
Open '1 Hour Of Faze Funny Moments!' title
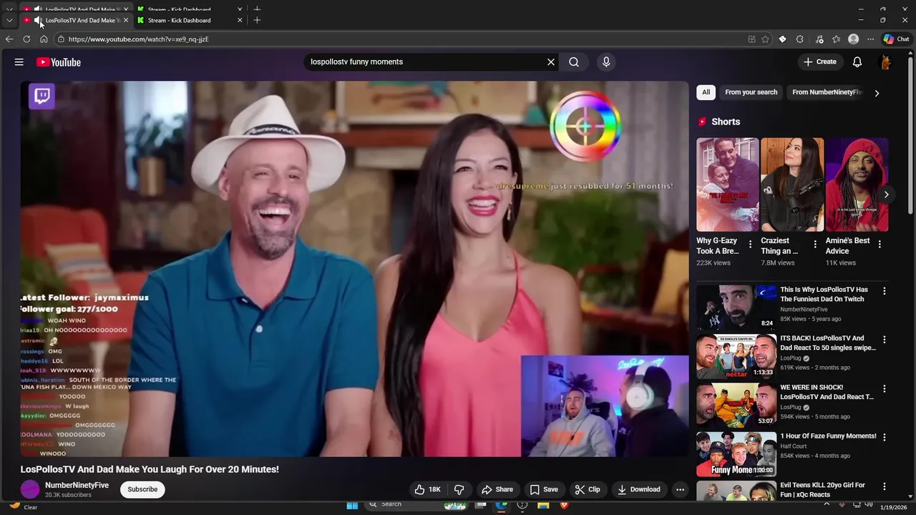coord(828,436)
